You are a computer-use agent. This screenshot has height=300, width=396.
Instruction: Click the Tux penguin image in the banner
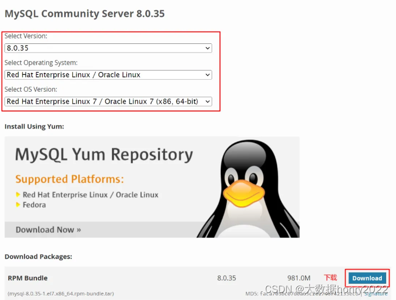[x=249, y=189]
